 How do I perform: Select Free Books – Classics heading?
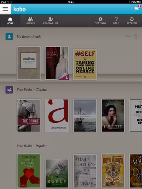[32, 89]
